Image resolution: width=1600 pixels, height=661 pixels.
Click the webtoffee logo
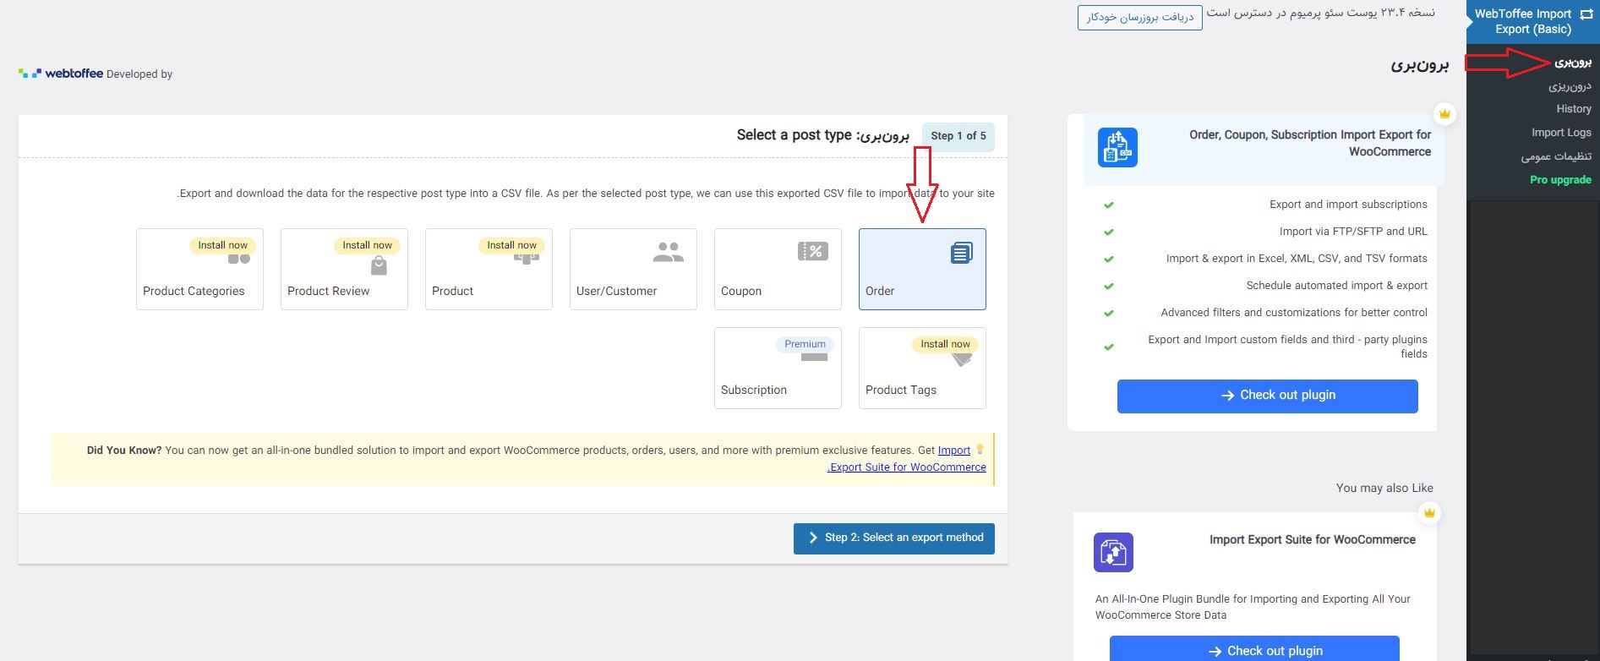pyautogui.click(x=61, y=74)
